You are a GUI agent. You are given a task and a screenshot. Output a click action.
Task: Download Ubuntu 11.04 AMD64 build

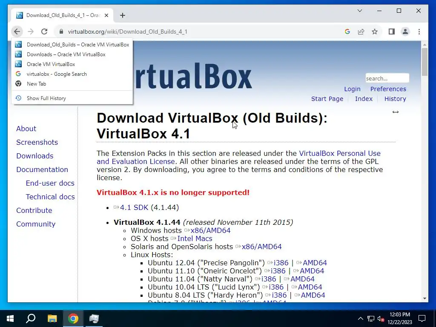(302, 279)
